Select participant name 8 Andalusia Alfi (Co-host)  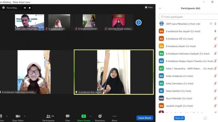[x=179, y=39]
